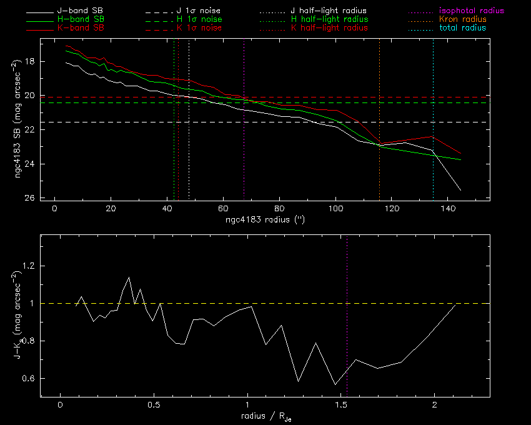The width and height of the screenshot is (531, 425).
Task: Select the cyan total radius legend label
Action: coord(463,28)
